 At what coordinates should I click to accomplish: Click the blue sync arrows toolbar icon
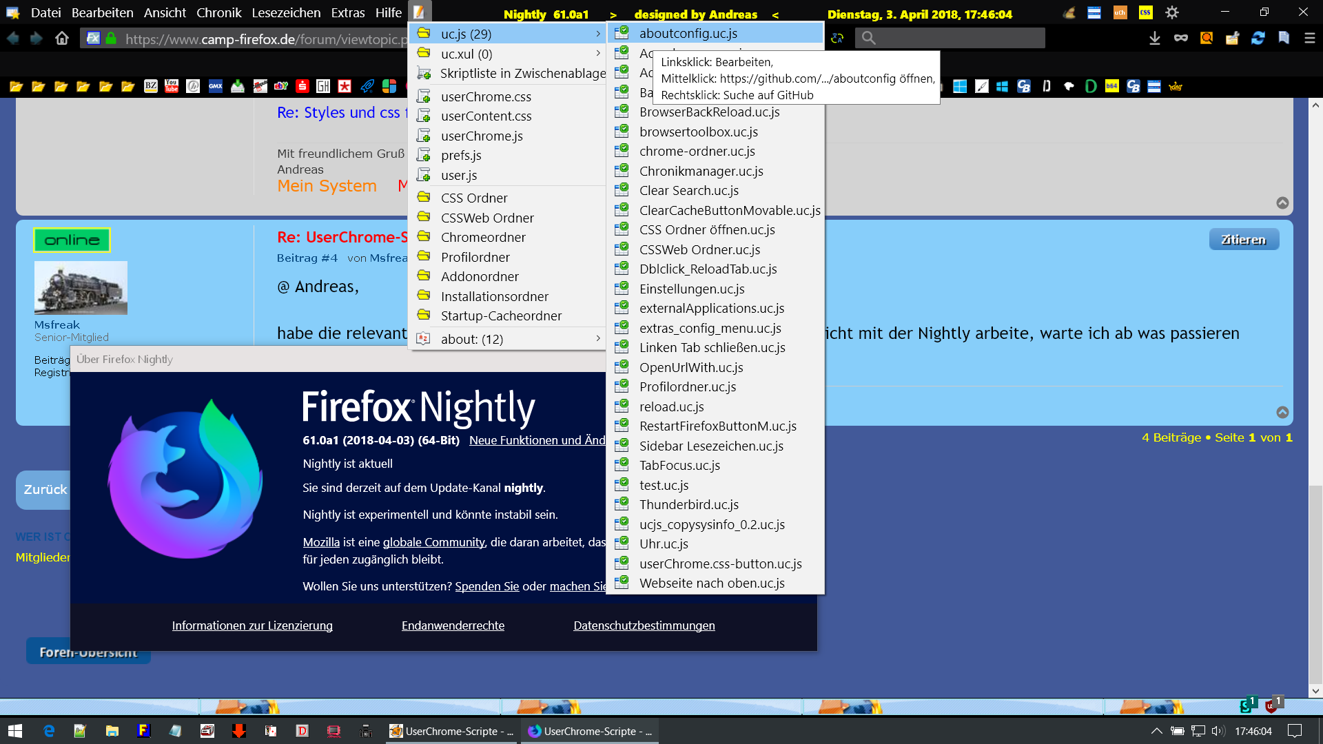pos(1258,39)
